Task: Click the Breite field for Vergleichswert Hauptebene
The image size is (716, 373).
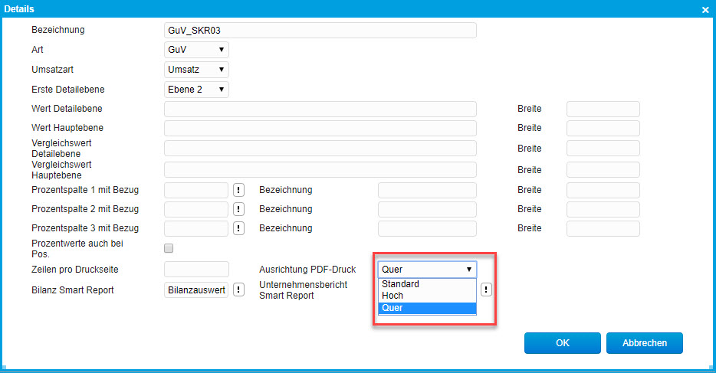Action: (x=603, y=169)
